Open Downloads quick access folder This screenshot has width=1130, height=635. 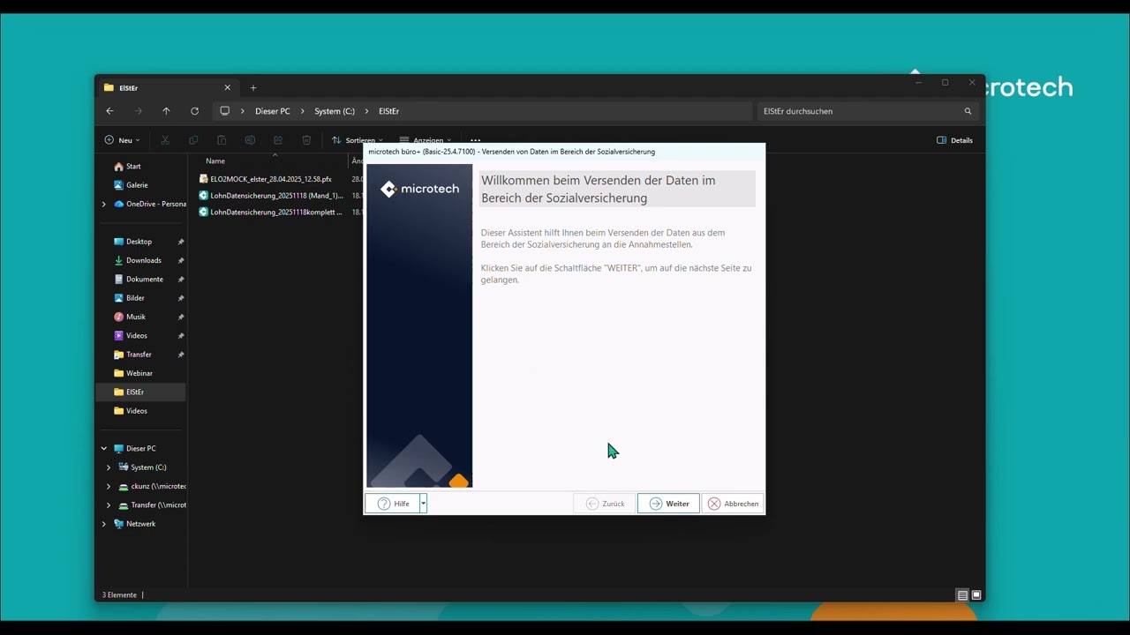point(143,260)
